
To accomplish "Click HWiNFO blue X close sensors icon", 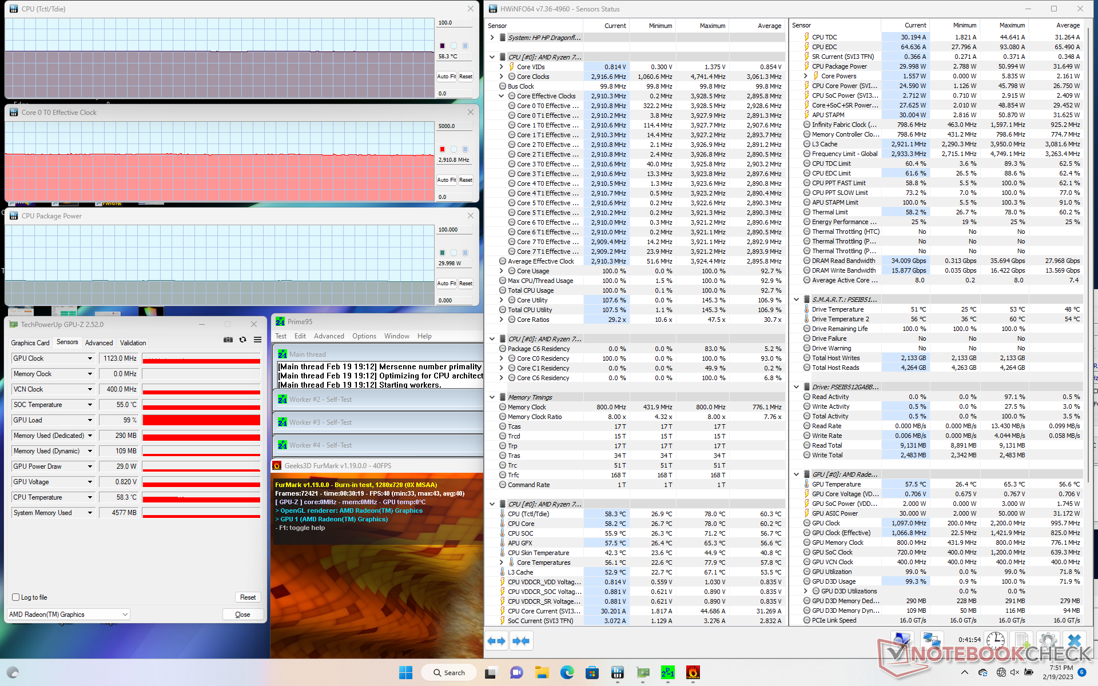I will pyautogui.click(x=1075, y=640).
